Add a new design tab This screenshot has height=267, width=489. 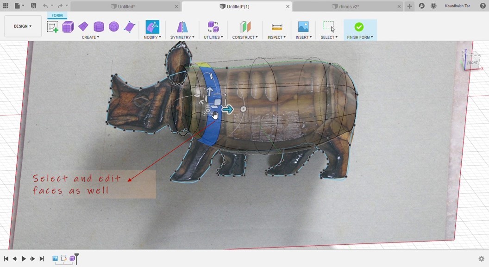pos(409,6)
